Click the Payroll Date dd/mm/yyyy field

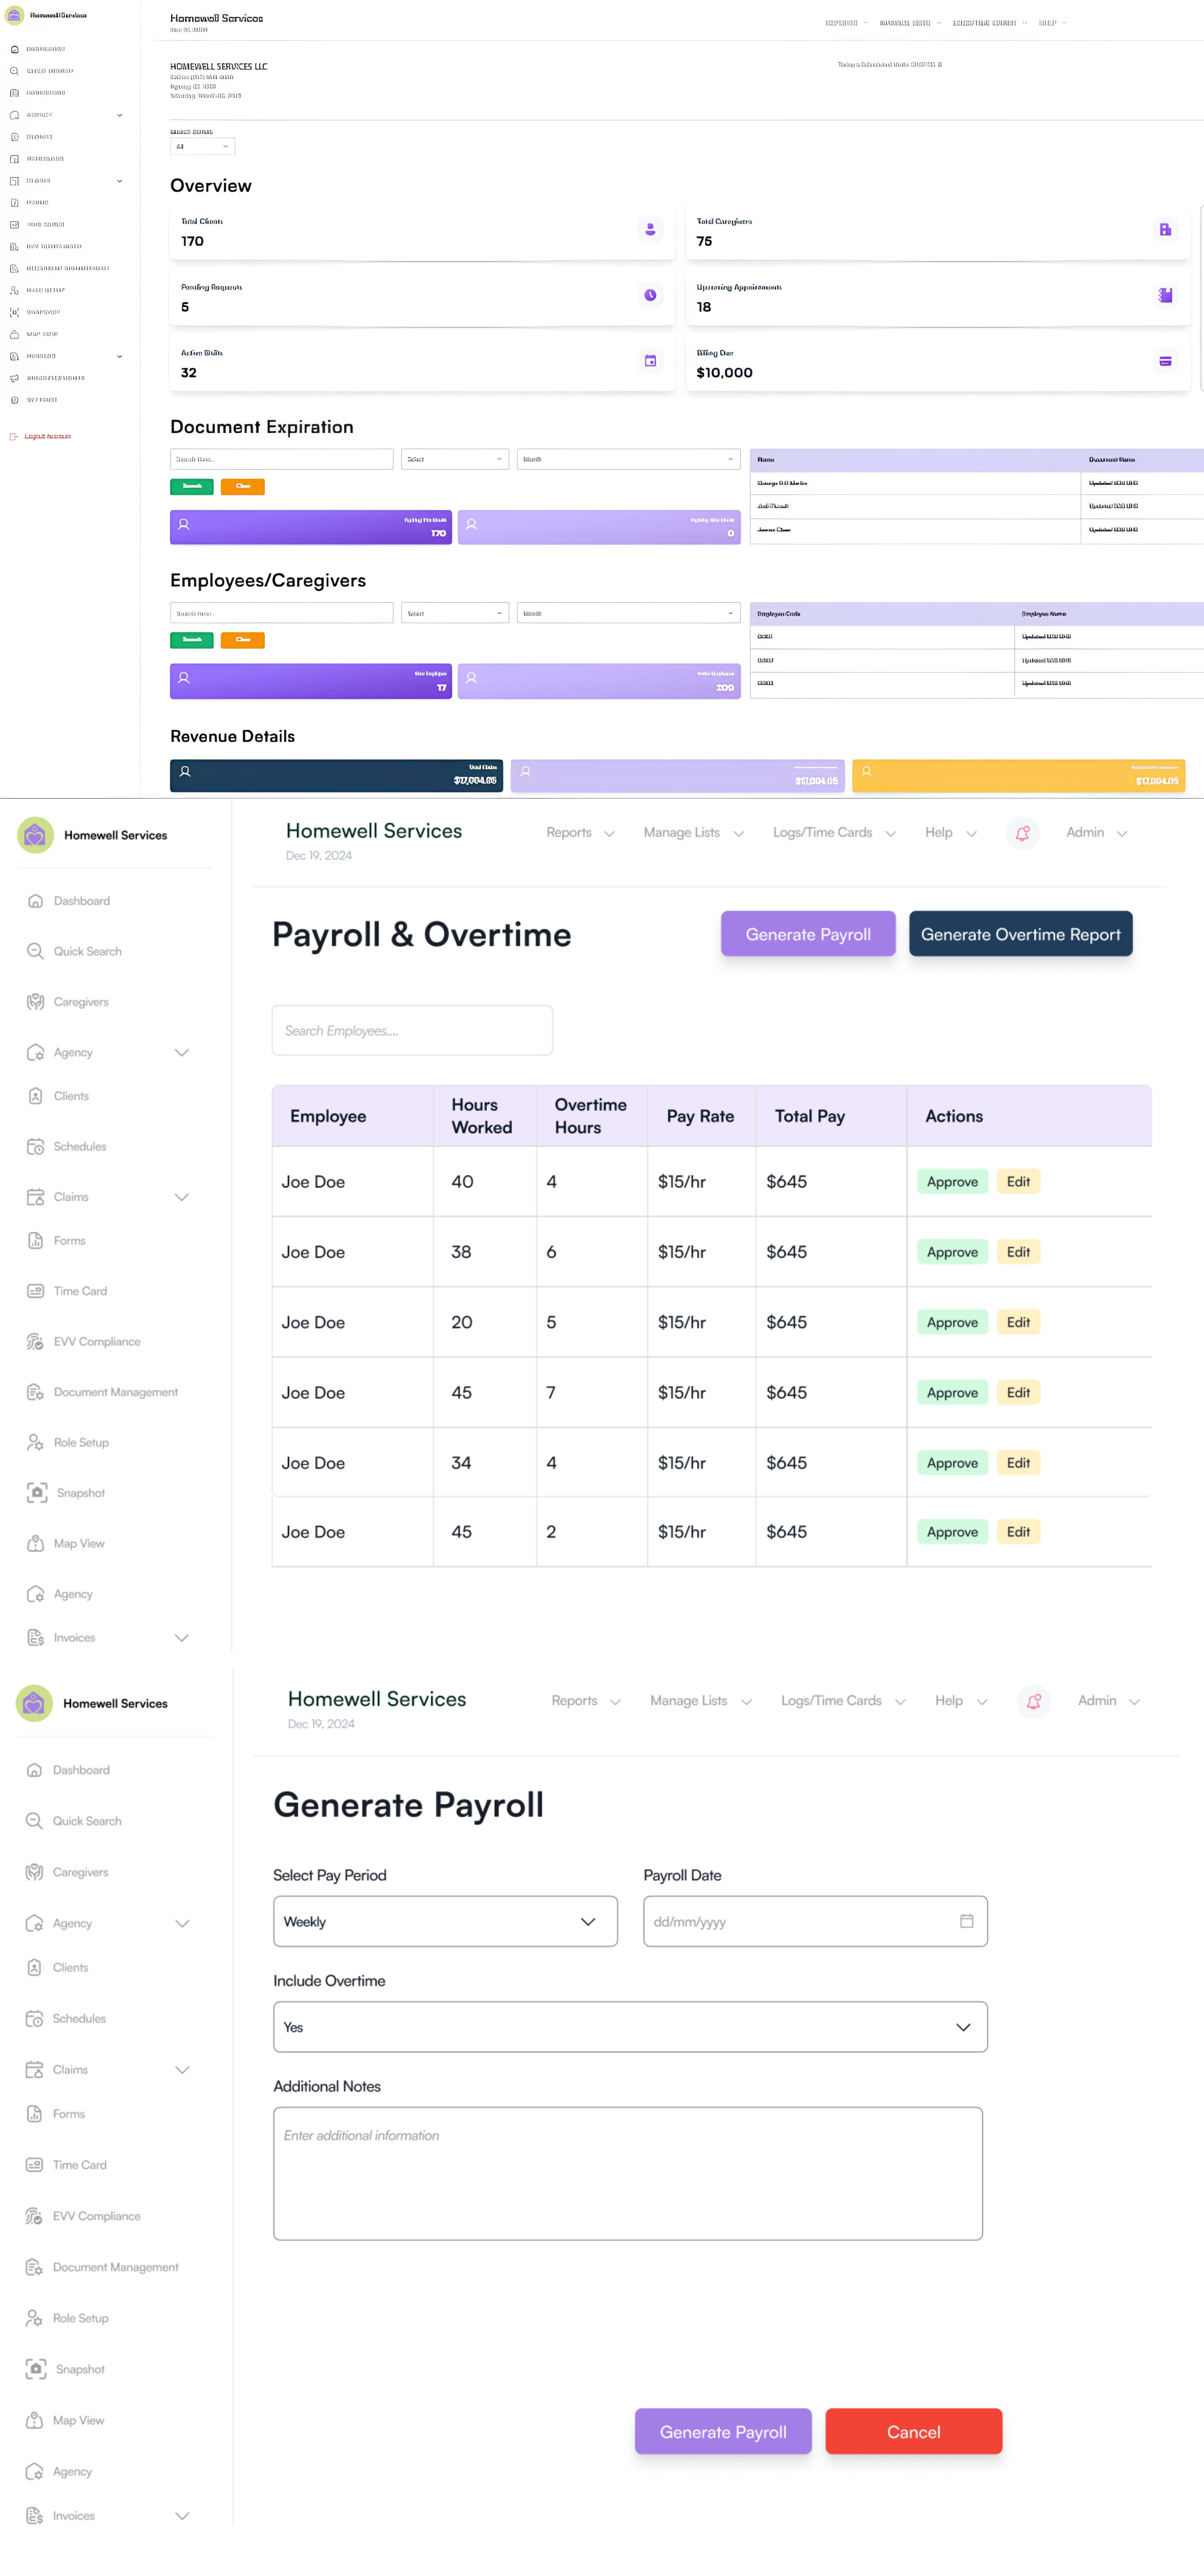coord(815,1921)
